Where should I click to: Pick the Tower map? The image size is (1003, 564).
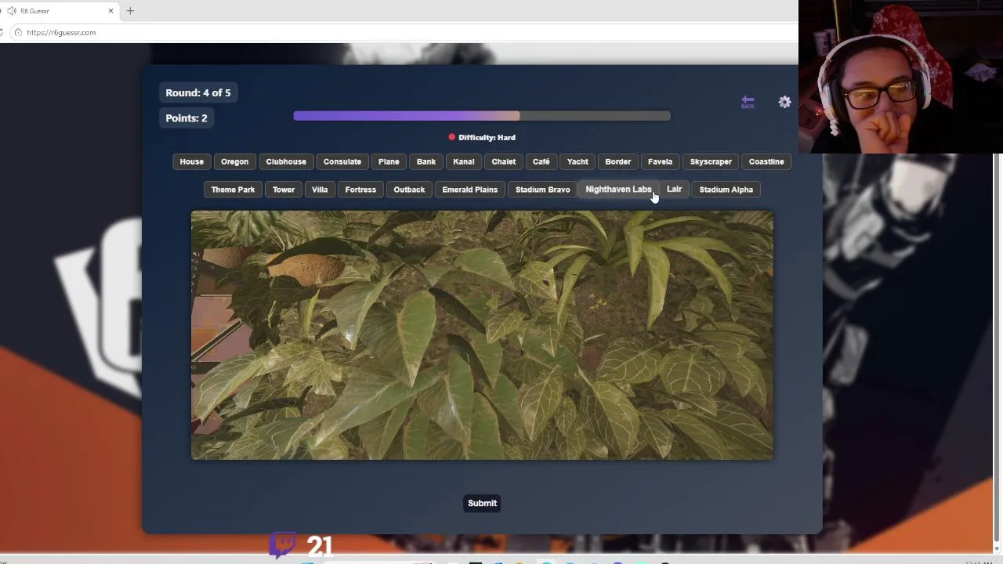284,190
